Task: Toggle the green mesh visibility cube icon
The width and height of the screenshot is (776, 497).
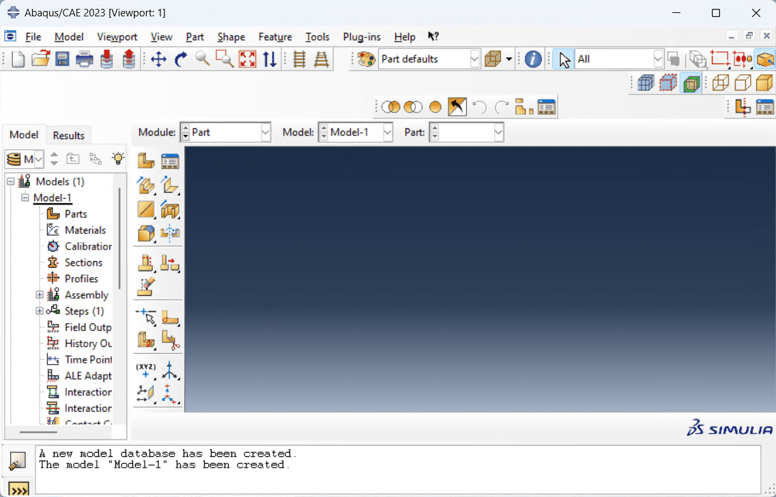Action: [x=691, y=82]
